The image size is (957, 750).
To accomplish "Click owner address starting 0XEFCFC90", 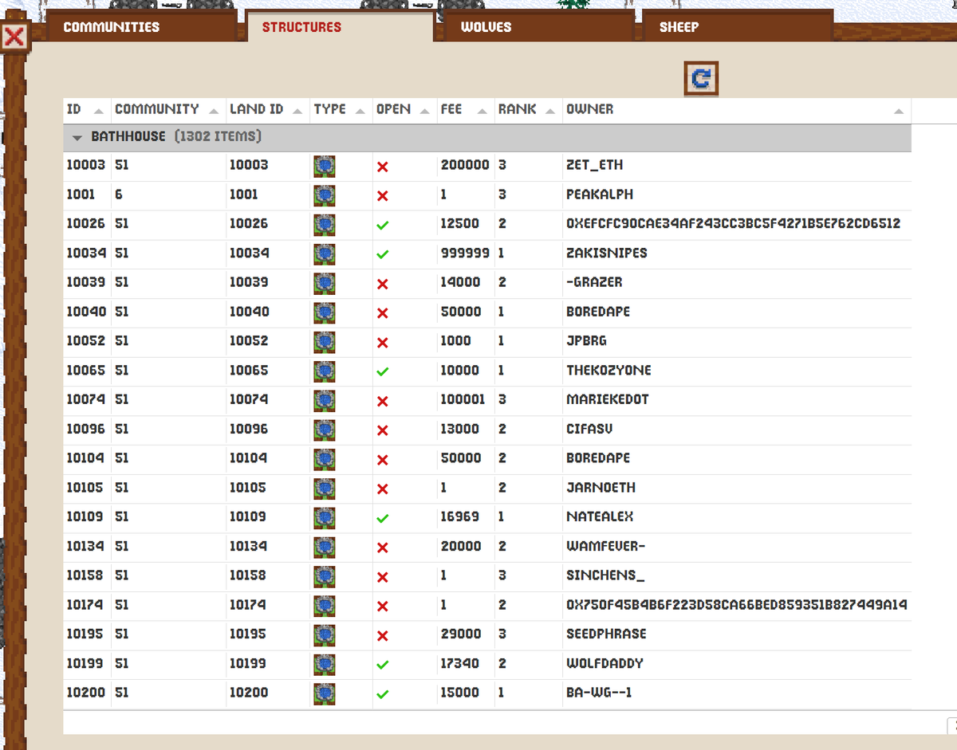I will click(x=733, y=224).
